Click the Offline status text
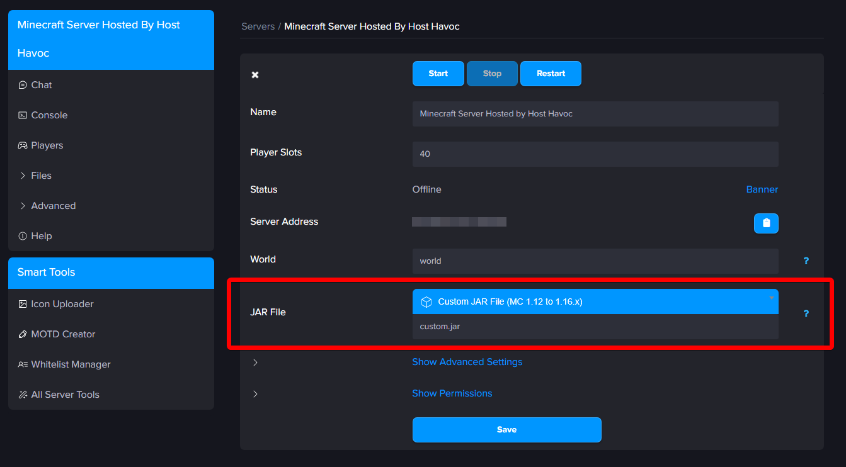Screen dimensions: 846x467 pos(427,189)
